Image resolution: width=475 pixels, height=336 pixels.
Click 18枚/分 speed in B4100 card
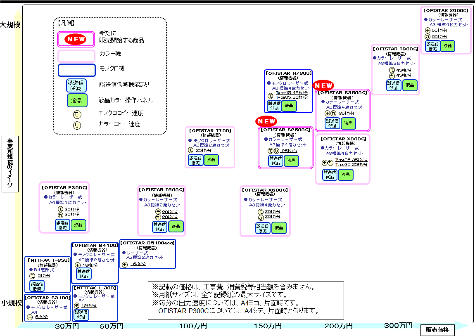[x=90, y=265]
